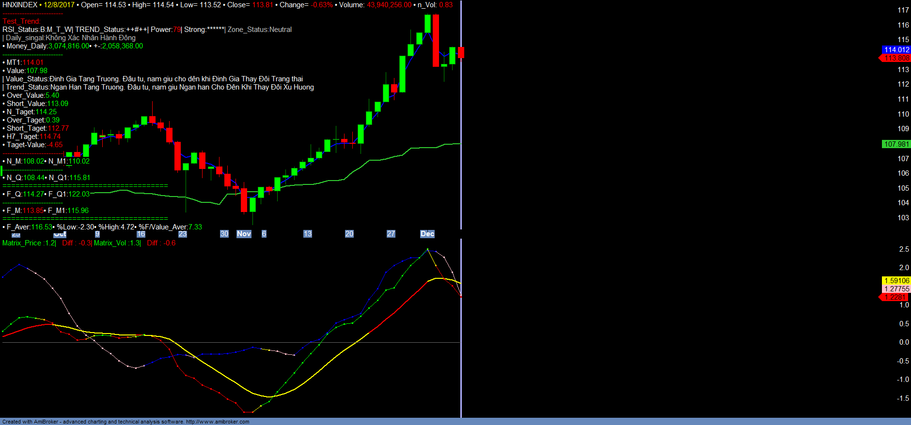Click the 30 date marker on axis
The height and width of the screenshot is (425, 911).
pyautogui.click(x=224, y=234)
